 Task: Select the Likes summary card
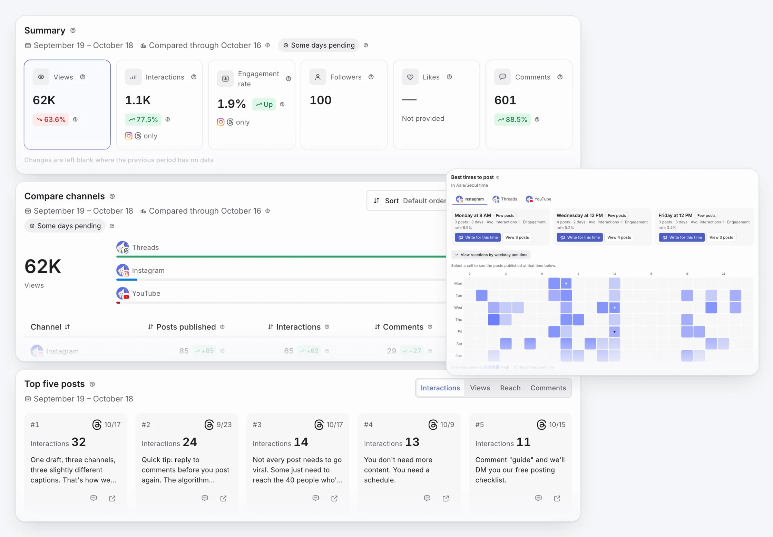[x=436, y=105]
